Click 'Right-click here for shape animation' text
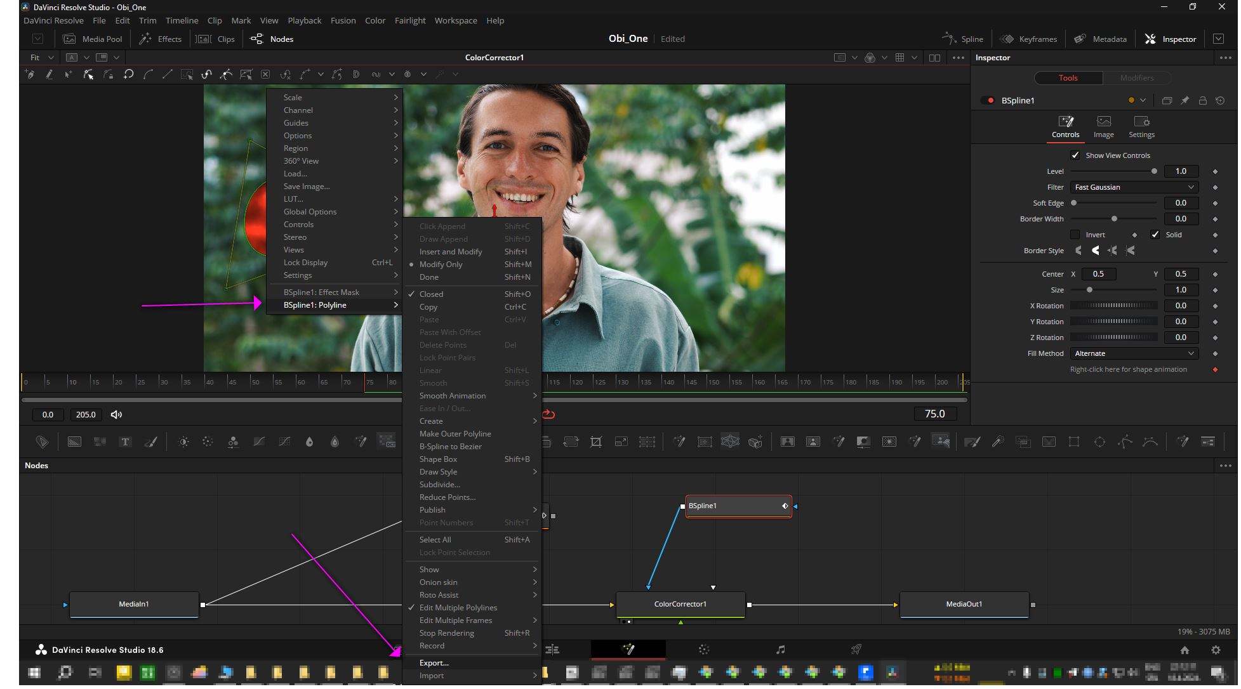 point(1128,369)
